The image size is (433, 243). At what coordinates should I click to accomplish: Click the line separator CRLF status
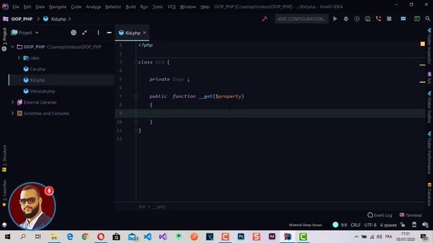point(355,225)
